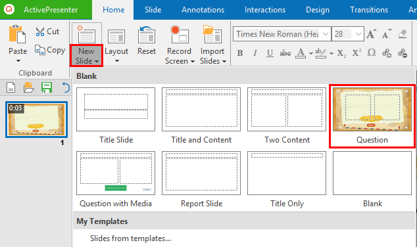Open the font name dropdown

click(326, 34)
